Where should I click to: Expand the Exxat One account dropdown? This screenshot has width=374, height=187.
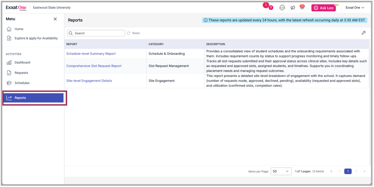(355, 8)
